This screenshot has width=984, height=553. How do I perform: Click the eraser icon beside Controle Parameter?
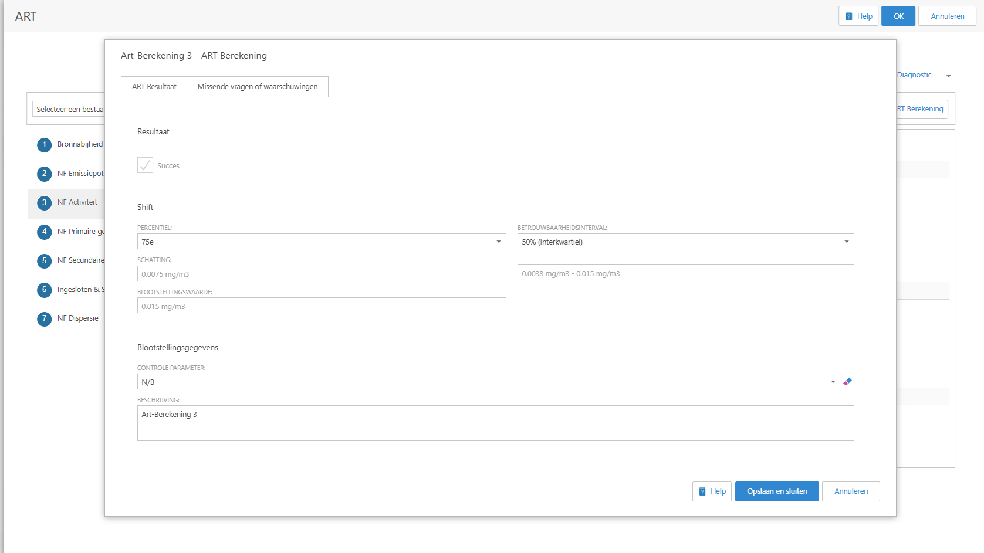point(847,382)
